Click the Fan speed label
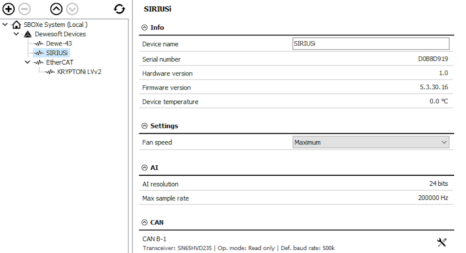Image resolution: width=466 pixels, height=253 pixels. point(157,142)
